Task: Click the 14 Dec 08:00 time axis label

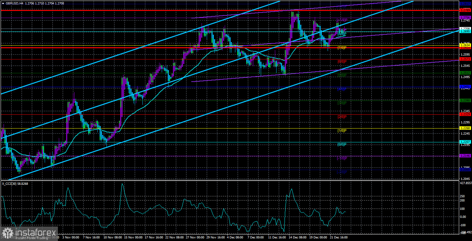Action: [298, 238]
